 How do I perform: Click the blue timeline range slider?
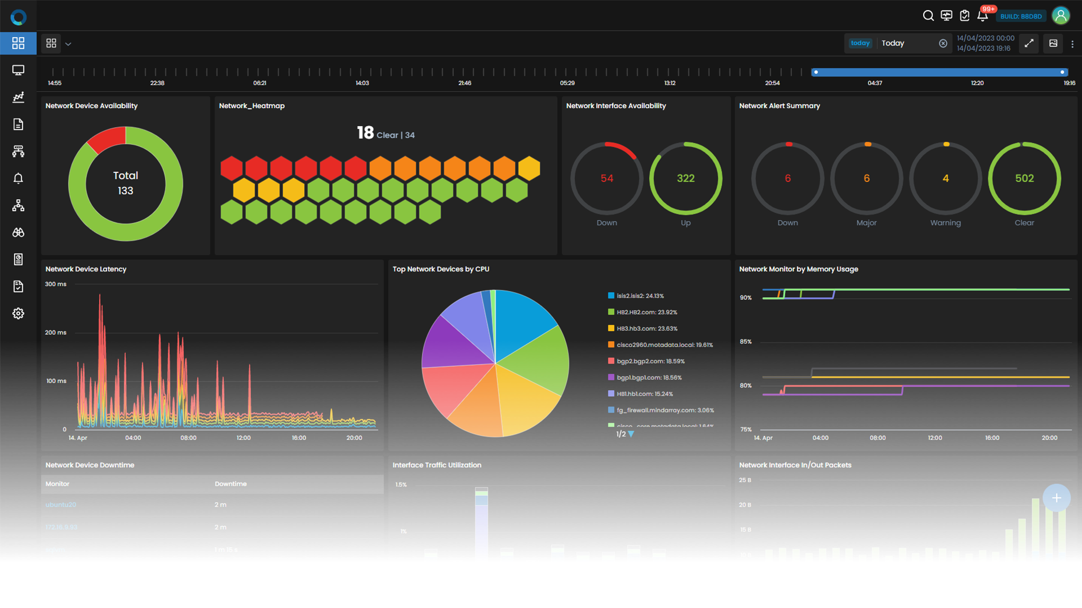[x=938, y=72]
